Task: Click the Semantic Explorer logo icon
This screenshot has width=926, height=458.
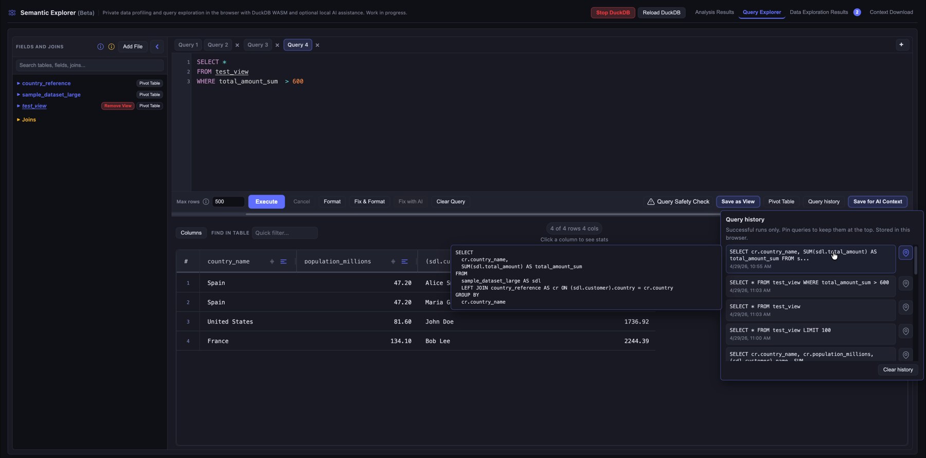Action: (x=12, y=12)
